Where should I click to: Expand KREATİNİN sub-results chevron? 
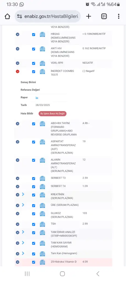pos(23,194)
